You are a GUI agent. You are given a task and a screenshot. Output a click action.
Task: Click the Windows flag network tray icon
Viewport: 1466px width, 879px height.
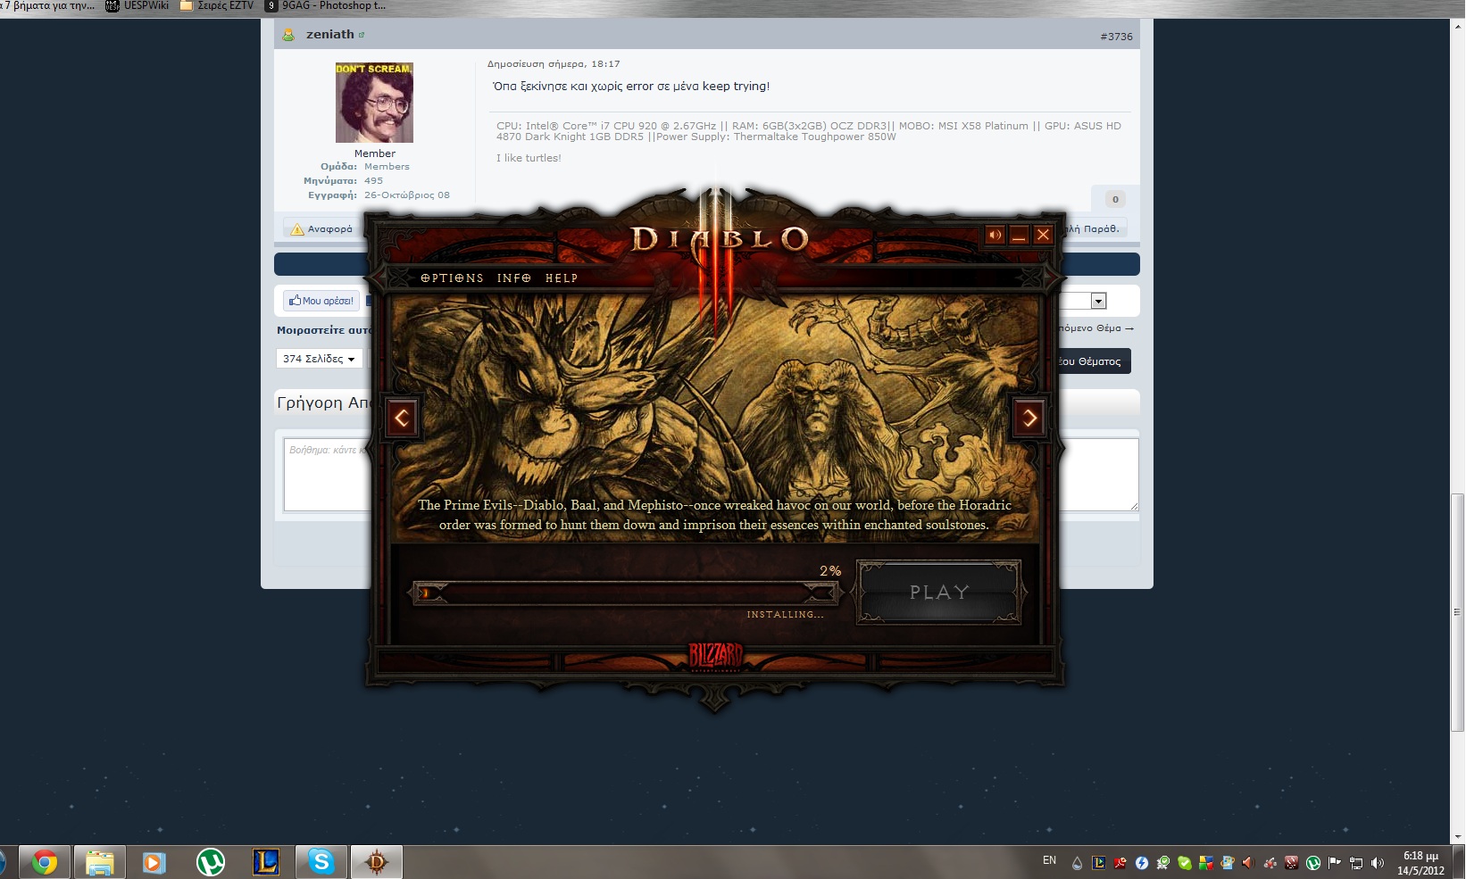[x=1228, y=863]
